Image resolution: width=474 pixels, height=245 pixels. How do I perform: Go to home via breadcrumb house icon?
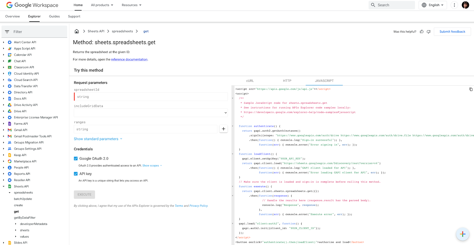click(x=77, y=31)
